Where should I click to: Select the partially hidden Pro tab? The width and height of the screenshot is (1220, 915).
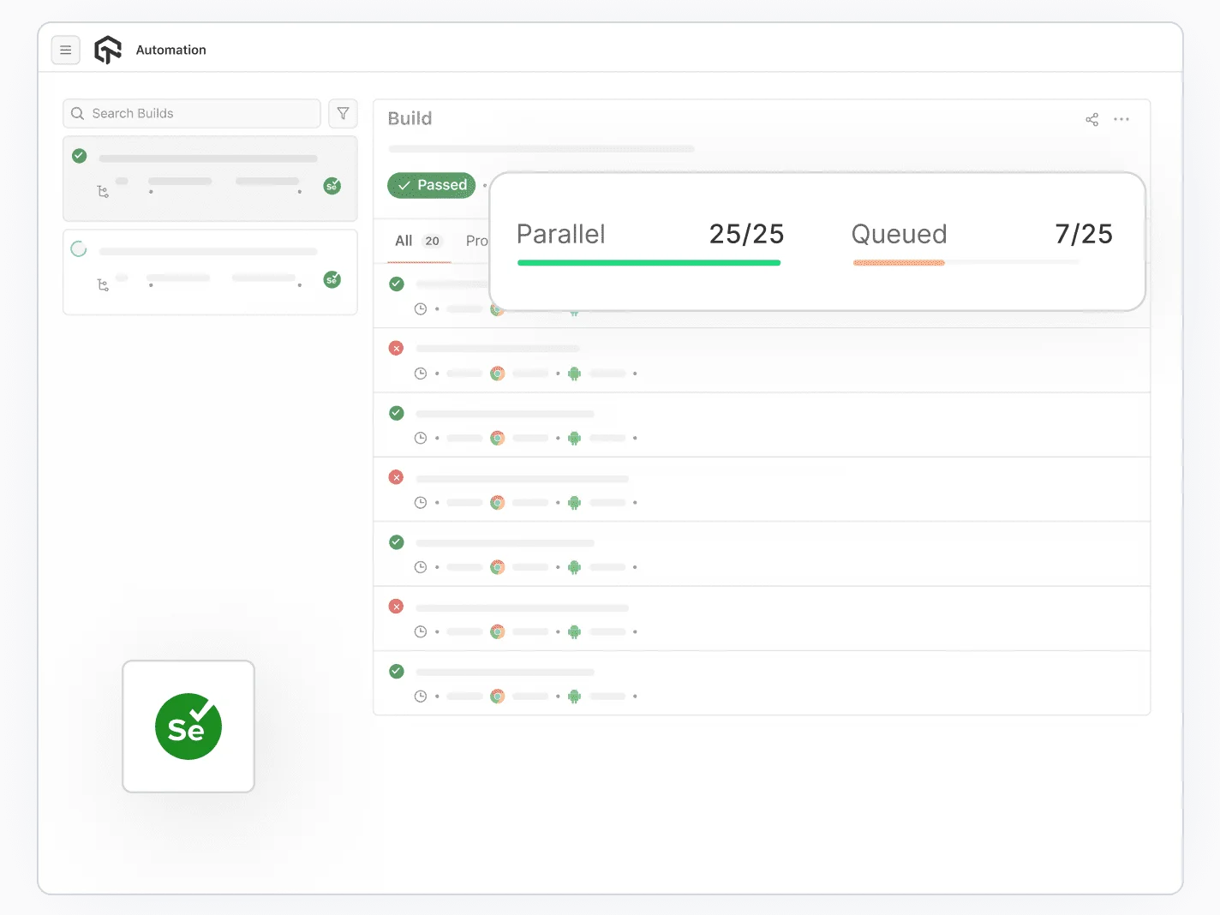tap(476, 242)
